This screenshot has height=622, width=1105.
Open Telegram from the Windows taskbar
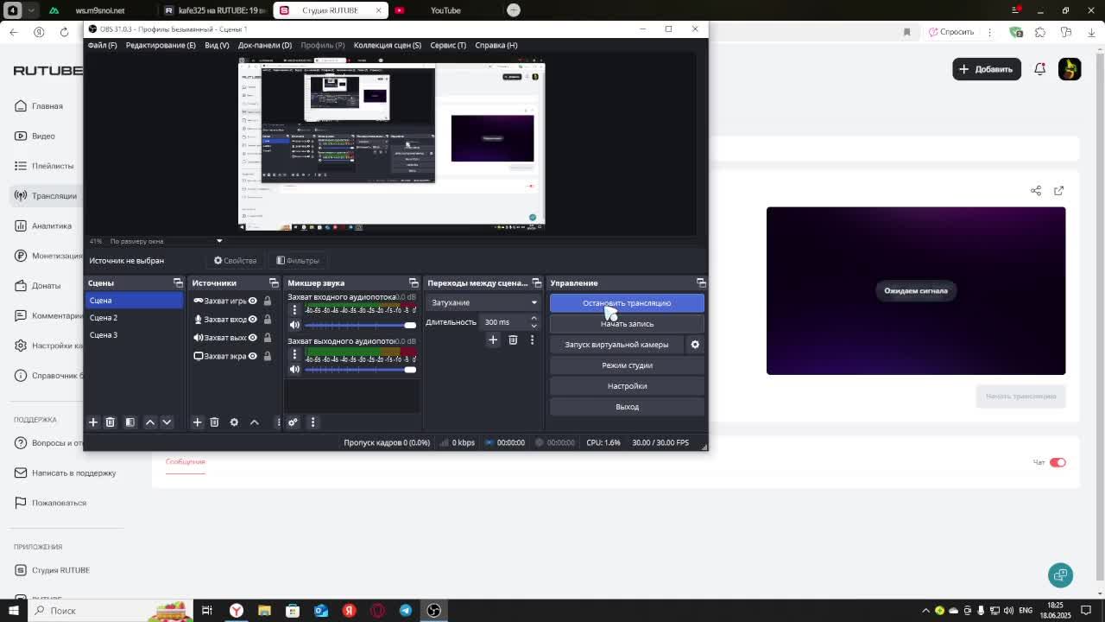pyautogui.click(x=406, y=611)
